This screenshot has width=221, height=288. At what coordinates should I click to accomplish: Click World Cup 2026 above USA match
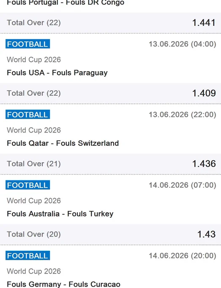tap(34, 60)
